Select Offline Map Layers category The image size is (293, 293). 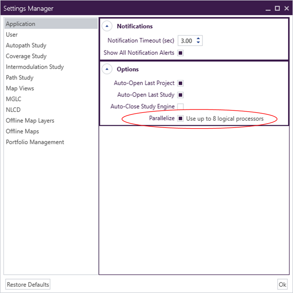click(x=30, y=121)
